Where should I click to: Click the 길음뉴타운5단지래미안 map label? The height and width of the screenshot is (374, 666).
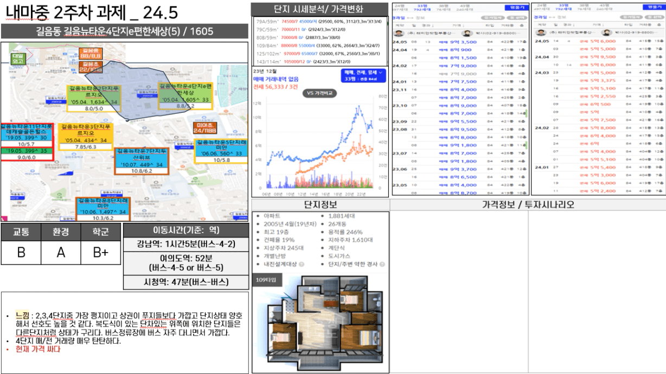(x=222, y=151)
